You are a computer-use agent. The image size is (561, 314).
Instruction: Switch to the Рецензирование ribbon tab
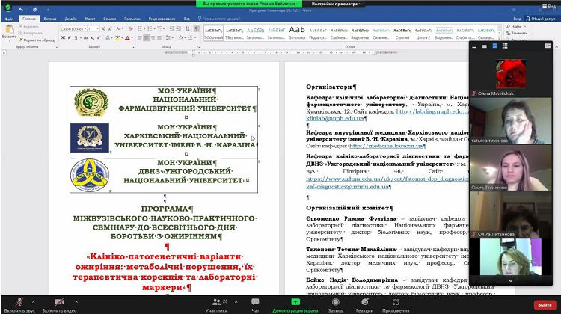coord(162,19)
